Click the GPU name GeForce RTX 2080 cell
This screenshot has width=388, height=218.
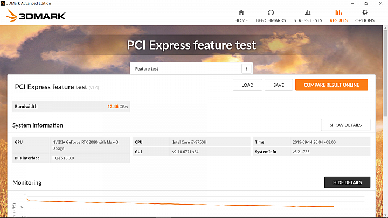[90, 145]
